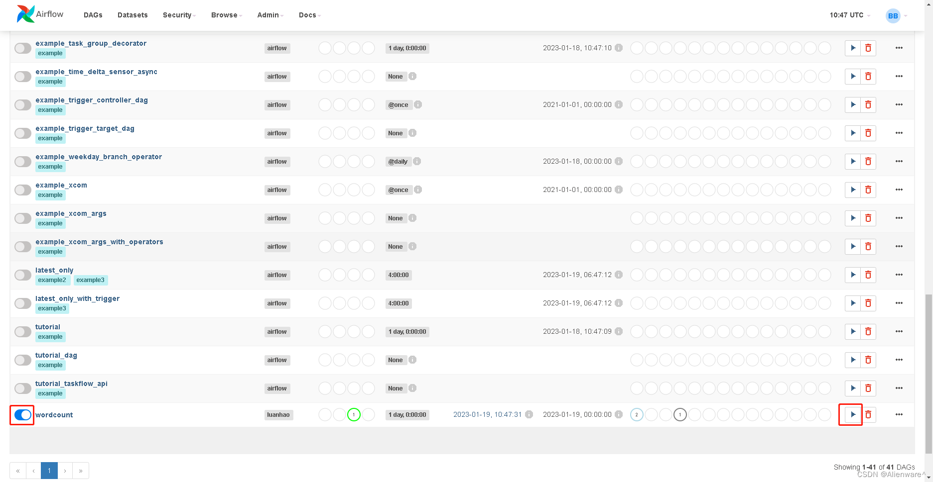The width and height of the screenshot is (933, 482).
Task: Trigger the wordcount DAG with the play button
Action: click(x=852, y=414)
